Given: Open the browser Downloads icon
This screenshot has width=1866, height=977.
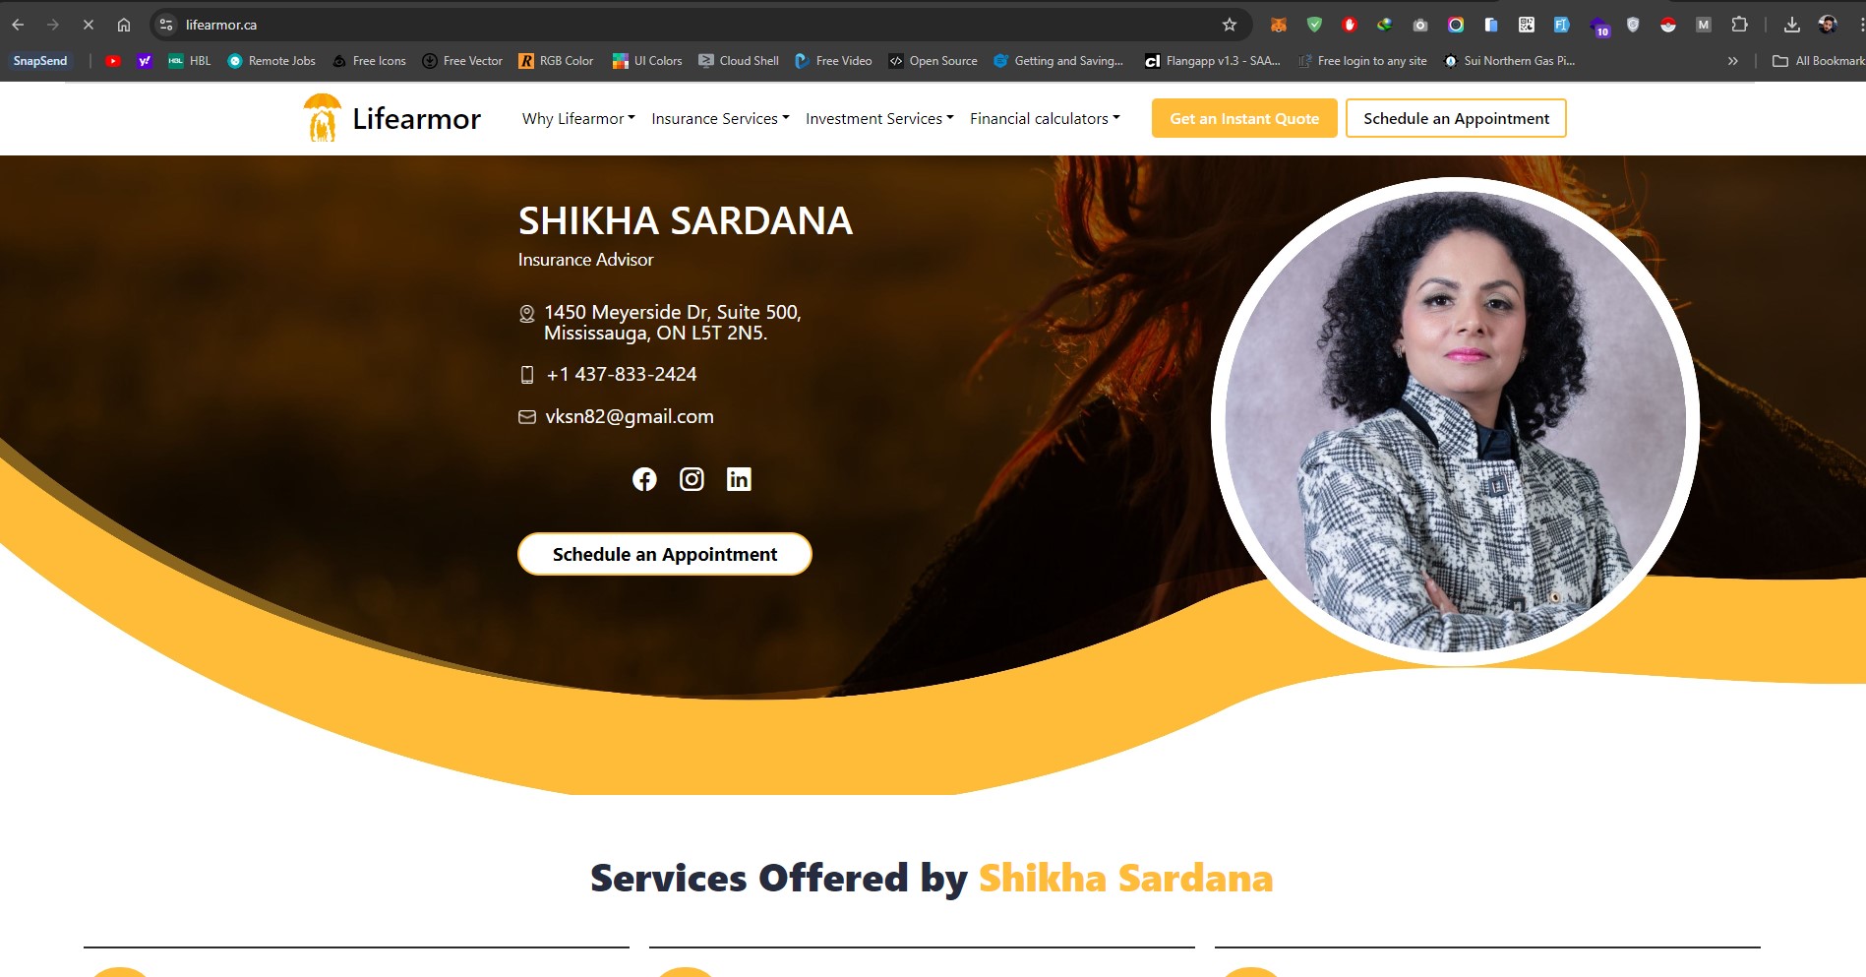Looking at the screenshot, I should (1792, 25).
